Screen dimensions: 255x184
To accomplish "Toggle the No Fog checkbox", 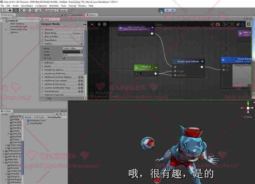I will pos(64,58).
